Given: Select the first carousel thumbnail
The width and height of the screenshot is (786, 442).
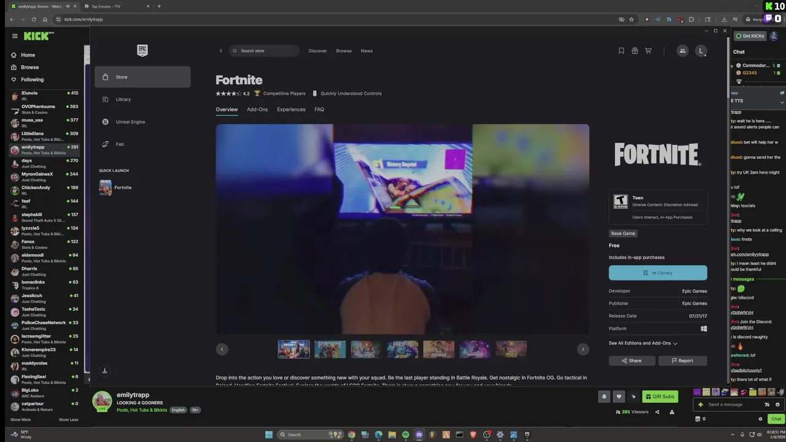Looking at the screenshot, I should (294, 349).
